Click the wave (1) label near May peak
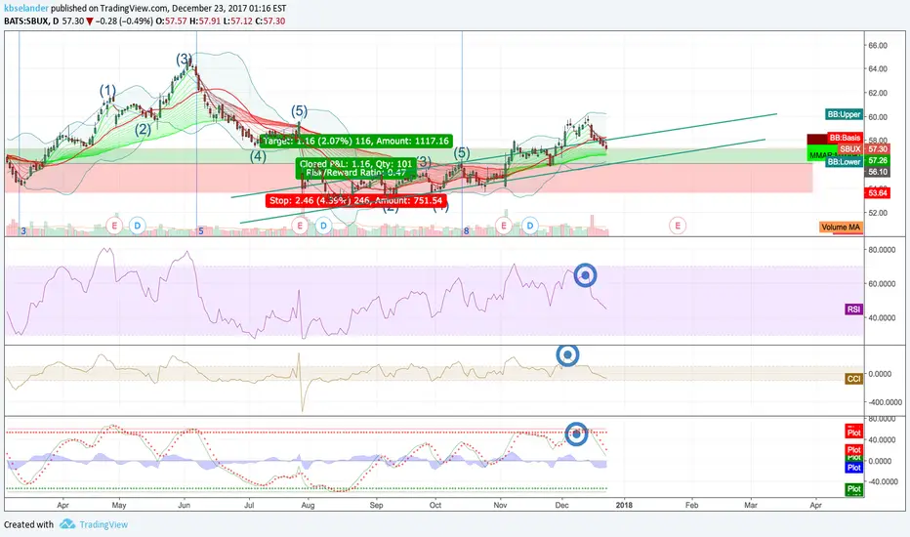 click(x=107, y=90)
